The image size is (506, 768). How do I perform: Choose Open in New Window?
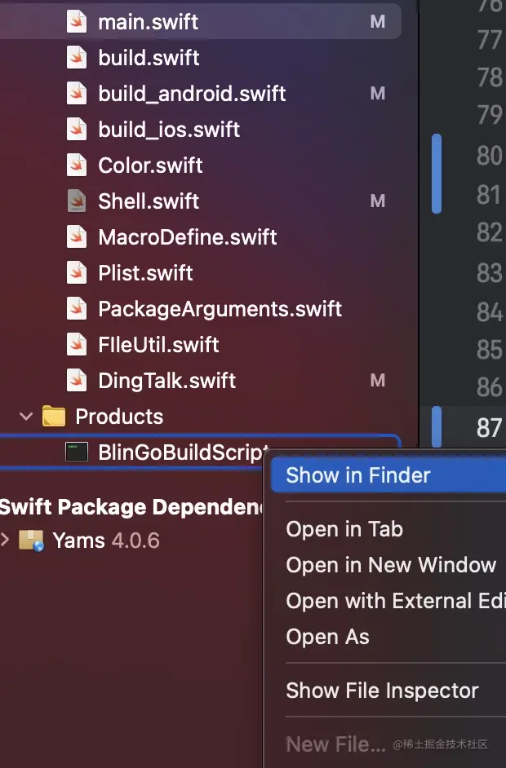(x=391, y=565)
